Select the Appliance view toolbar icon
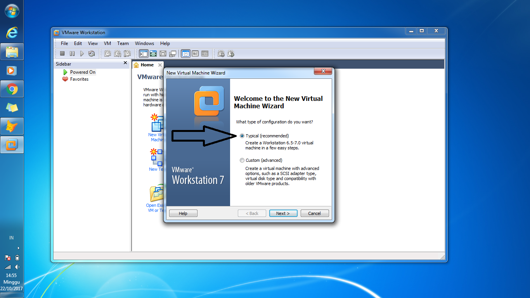 (195, 54)
